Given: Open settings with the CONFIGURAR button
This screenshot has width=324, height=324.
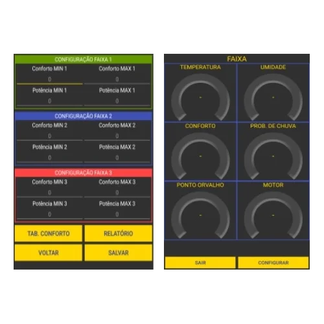Looking at the screenshot, I should click(273, 262).
